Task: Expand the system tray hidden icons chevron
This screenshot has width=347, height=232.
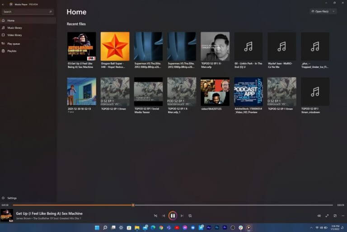Action: (311, 227)
